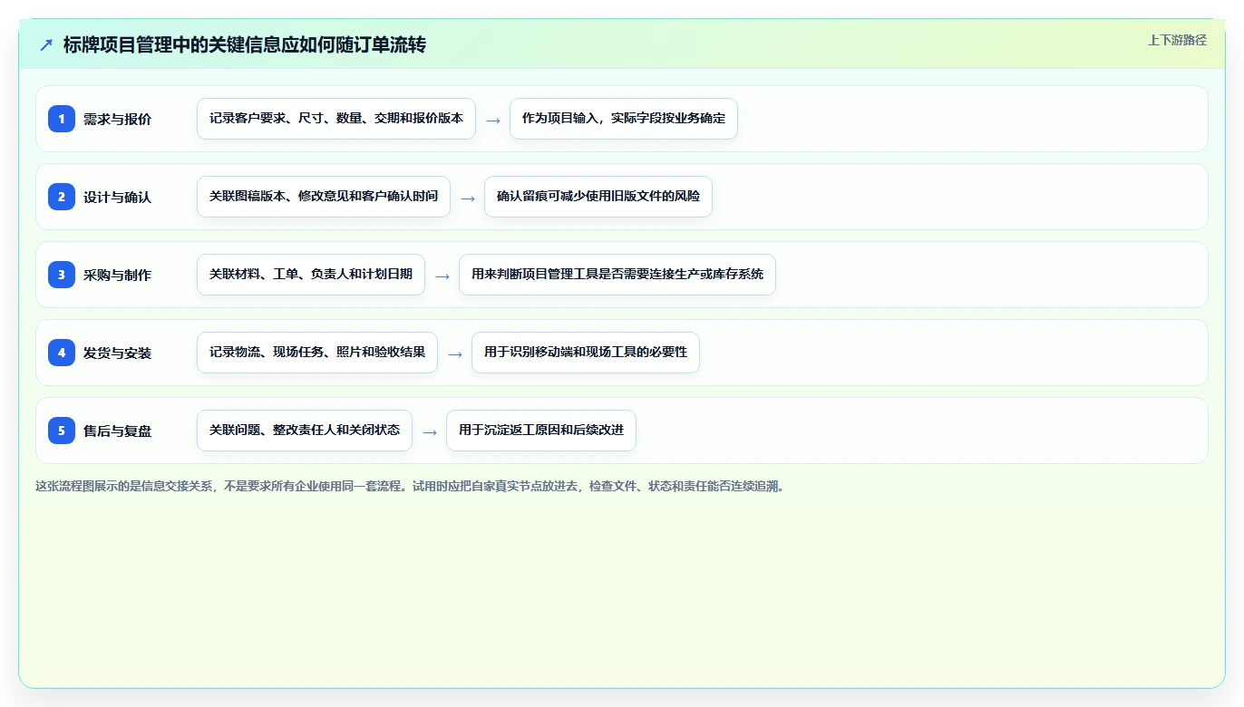
Task: Click the footnote starting 这张流程图展示的是信息交接关系
Action: [x=412, y=487]
